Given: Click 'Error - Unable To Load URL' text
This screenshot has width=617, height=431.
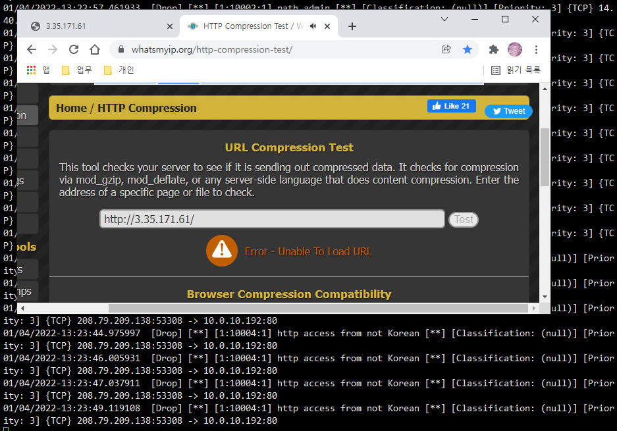Looking at the screenshot, I should pyautogui.click(x=308, y=251).
